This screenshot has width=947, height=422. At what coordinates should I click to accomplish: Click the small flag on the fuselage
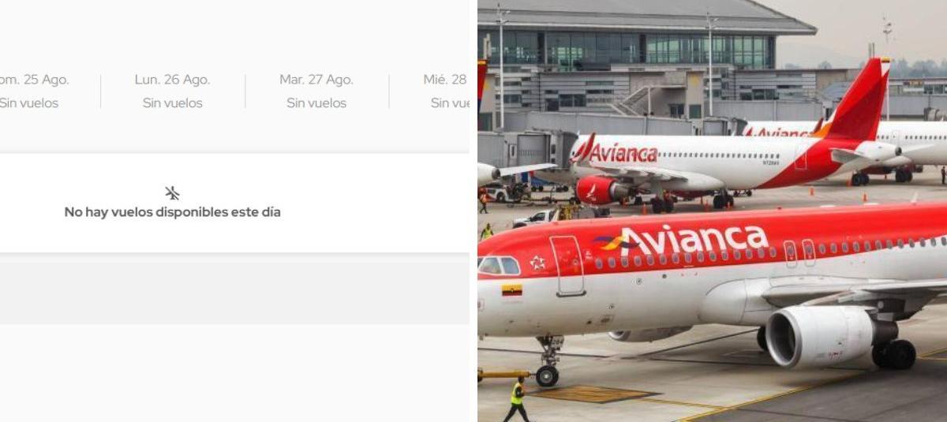[x=512, y=289]
